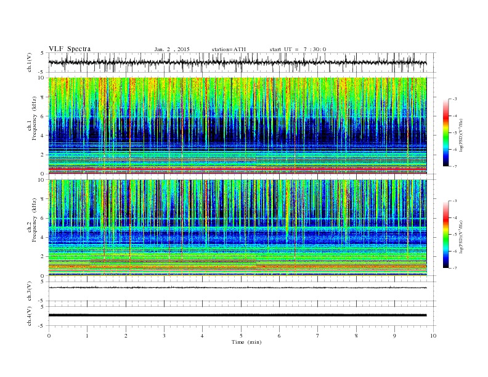
Task: Click the '-5' tick on ch.4(V) axis
Action: coord(42,326)
